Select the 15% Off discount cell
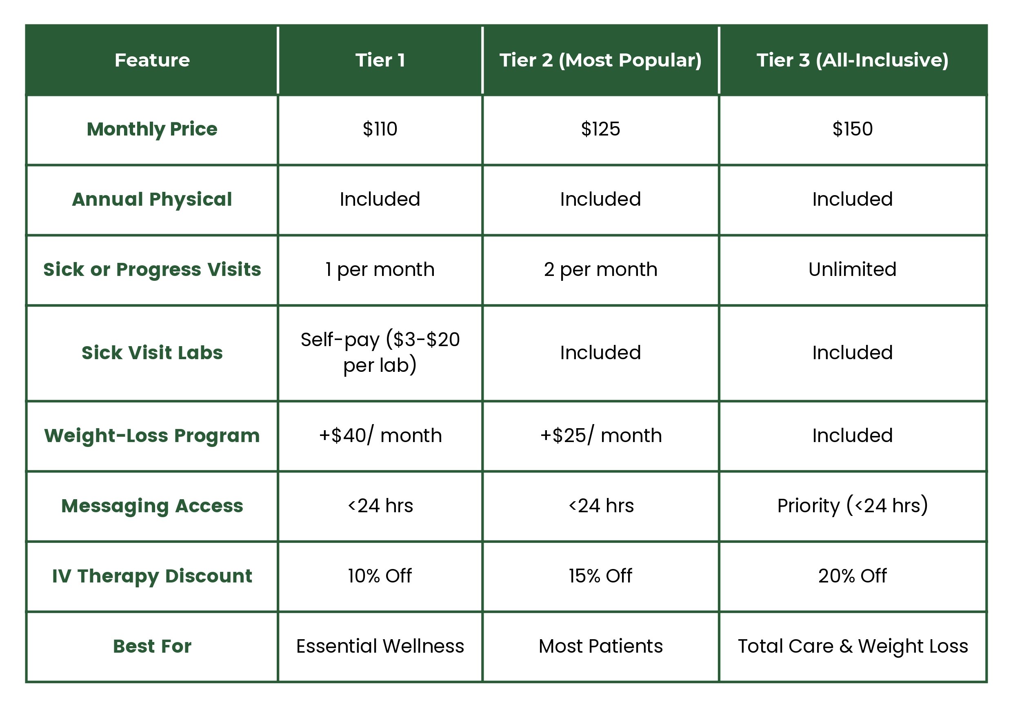 click(x=600, y=576)
